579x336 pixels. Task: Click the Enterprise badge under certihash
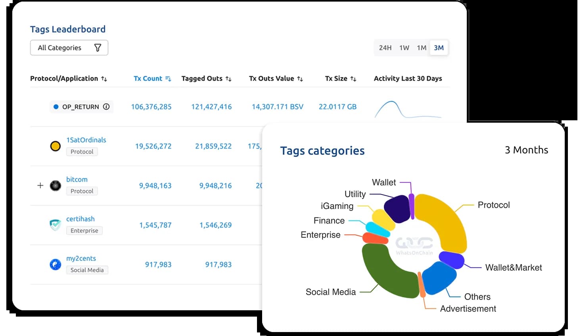click(x=84, y=231)
